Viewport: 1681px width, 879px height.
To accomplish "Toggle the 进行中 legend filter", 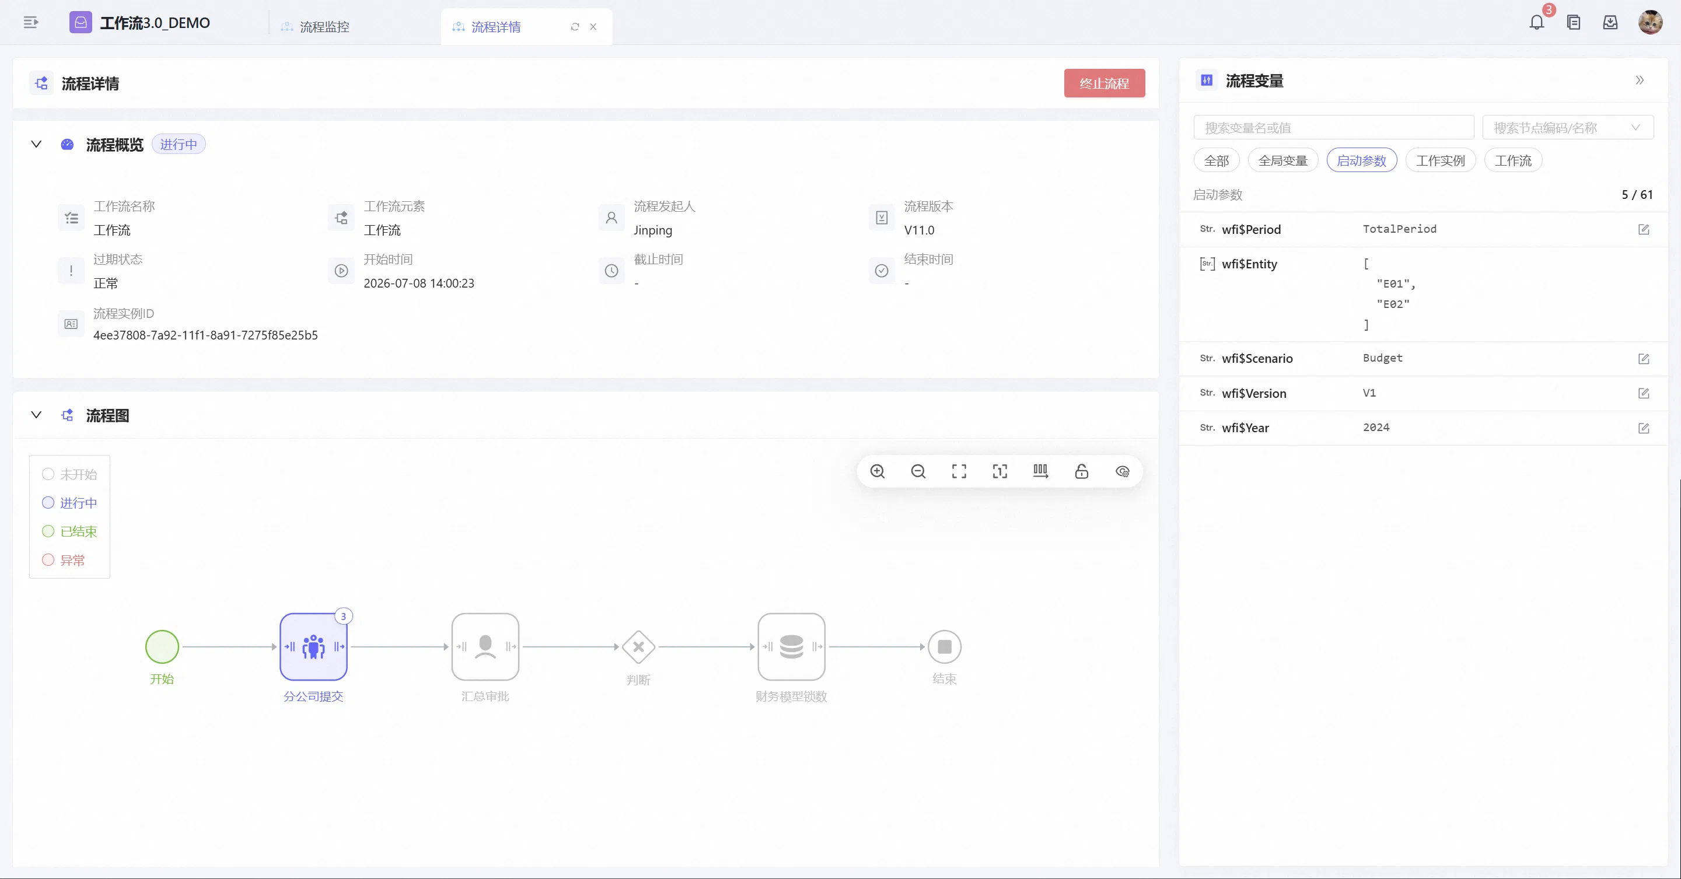I will click(69, 502).
